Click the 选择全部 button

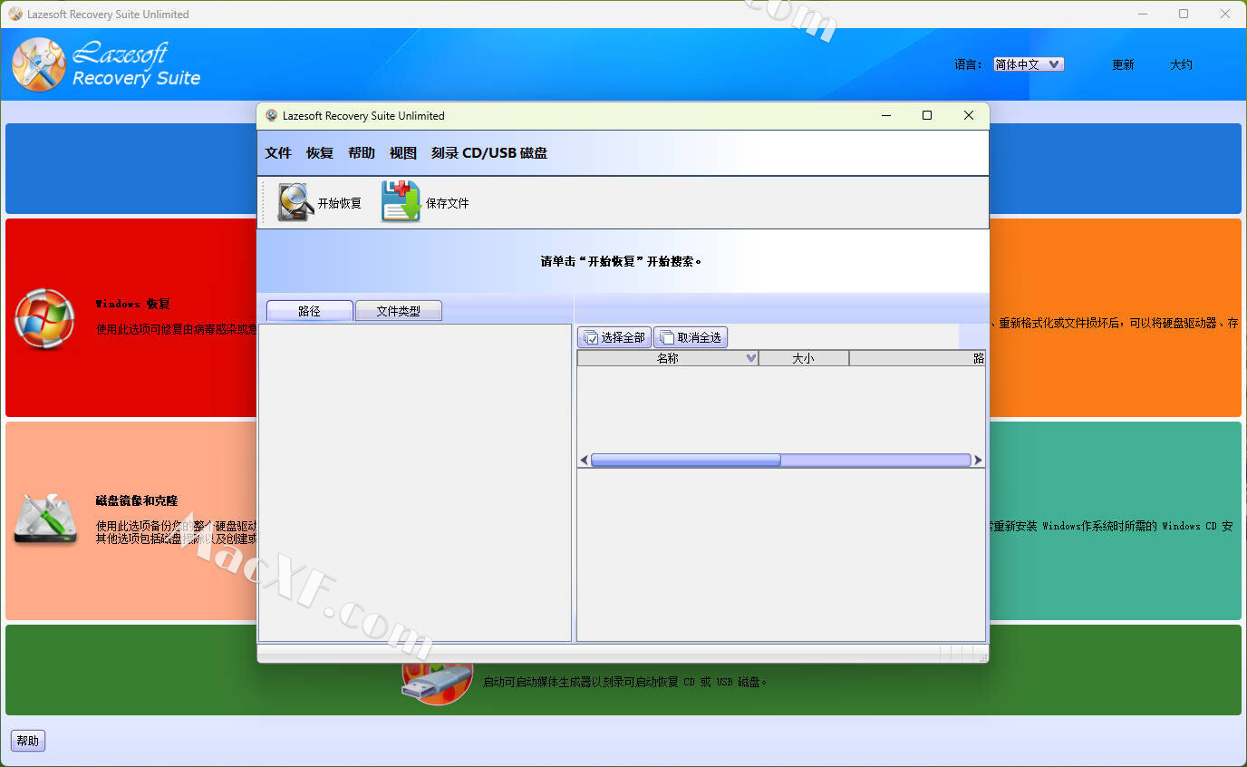pyautogui.click(x=614, y=337)
